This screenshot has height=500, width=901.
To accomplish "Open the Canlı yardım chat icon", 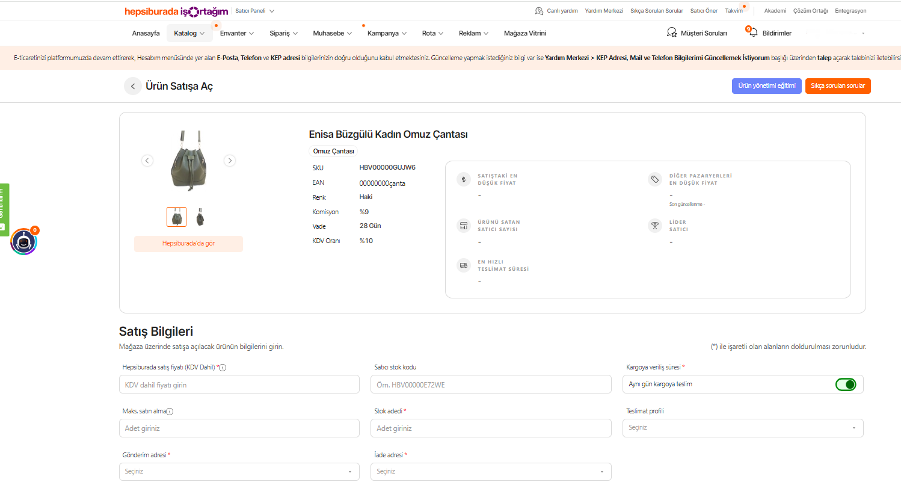I will pyautogui.click(x=539, y=11).
